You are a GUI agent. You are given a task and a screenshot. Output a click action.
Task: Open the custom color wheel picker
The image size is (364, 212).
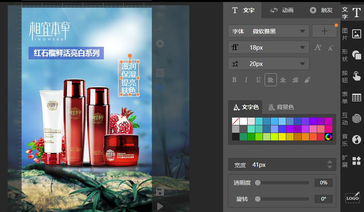pyautogui.click(x=328, y=137)
